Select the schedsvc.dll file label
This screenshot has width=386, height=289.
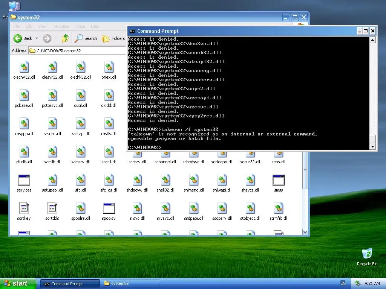(x=194, y=162)
